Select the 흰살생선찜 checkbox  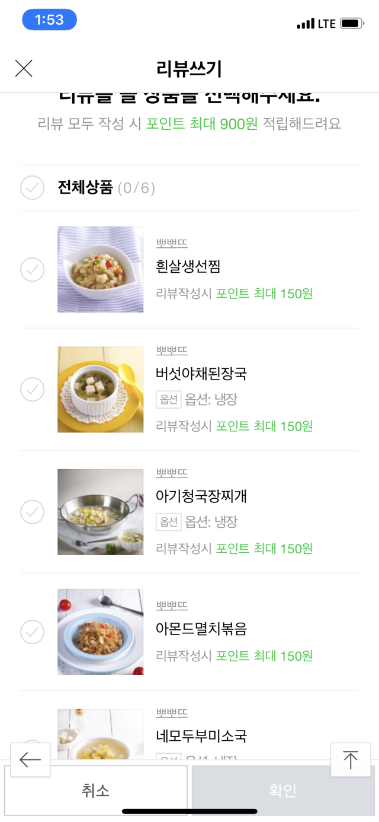[x=33, y=269]
